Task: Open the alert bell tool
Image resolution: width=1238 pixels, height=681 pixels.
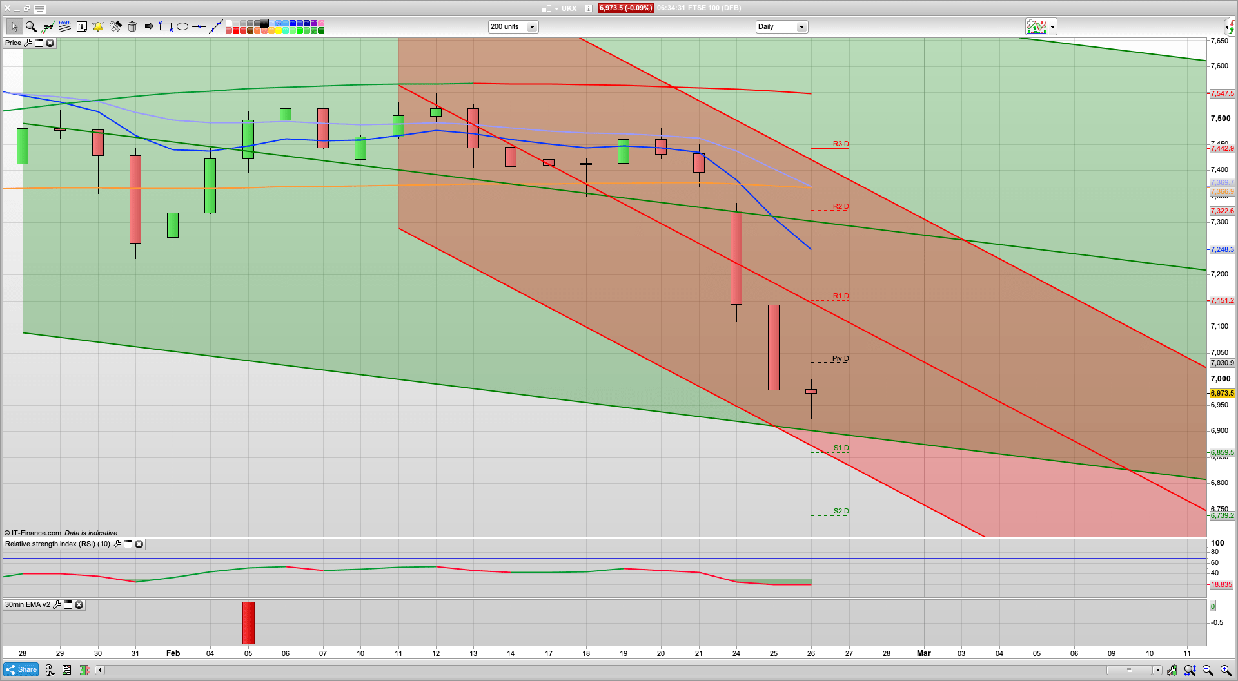Action: 98,26
